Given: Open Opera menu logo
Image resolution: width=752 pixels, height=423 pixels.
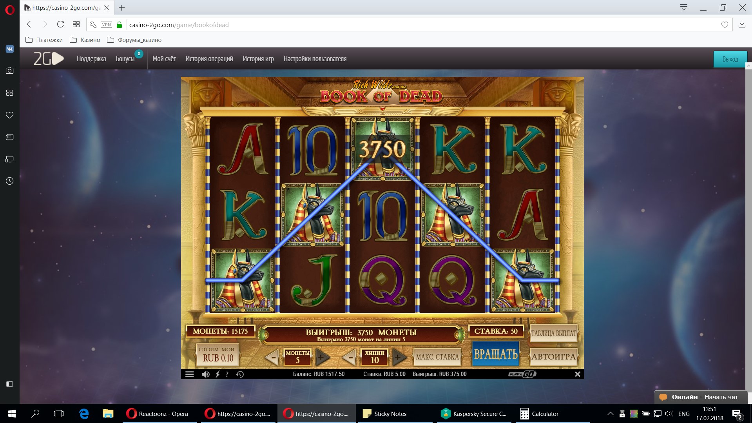Looking at the screenshot, I should tap(10, 9).
